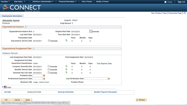Tick Seniority Pay Calc Date Override

pos(49,73)
